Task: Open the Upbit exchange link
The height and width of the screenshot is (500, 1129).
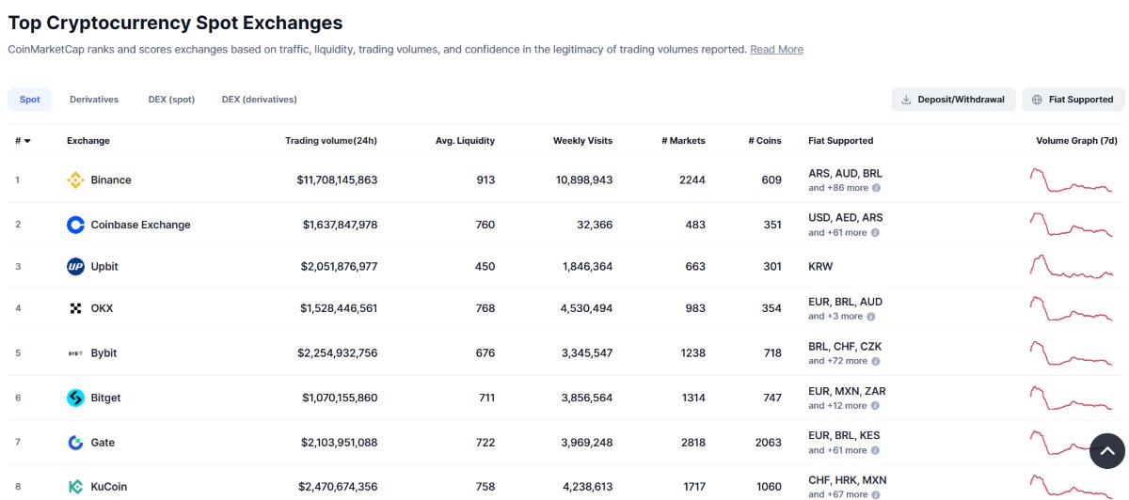Action: click(104, 267)
